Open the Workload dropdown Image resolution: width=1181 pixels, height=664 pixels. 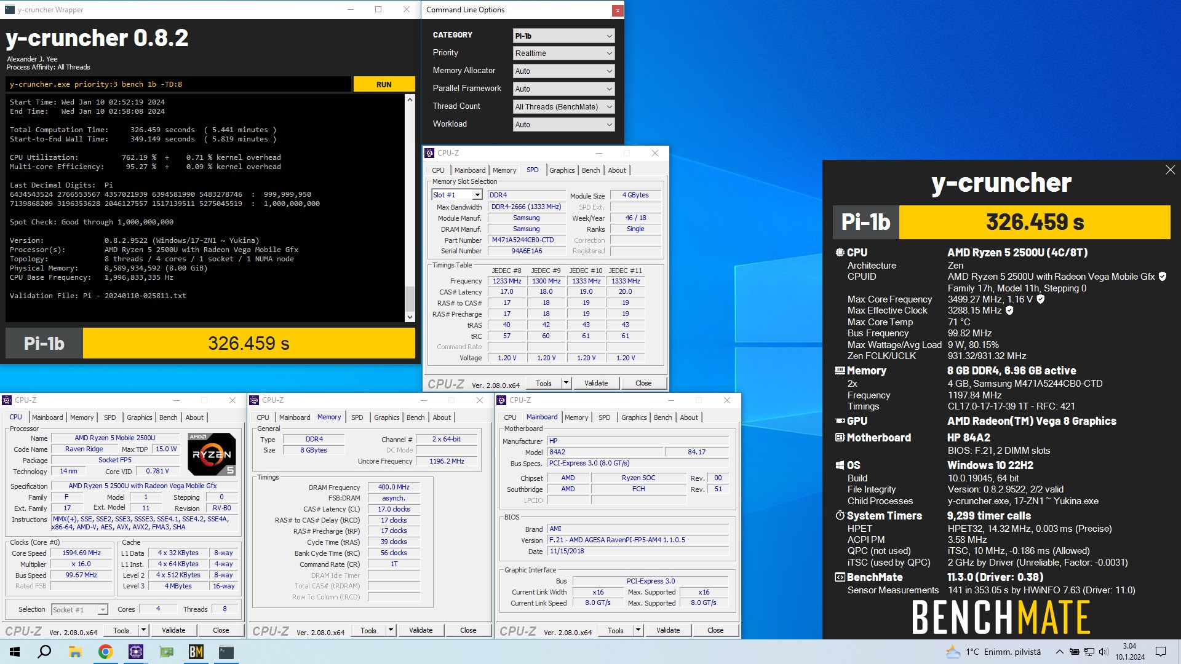[x=563, y=125]
